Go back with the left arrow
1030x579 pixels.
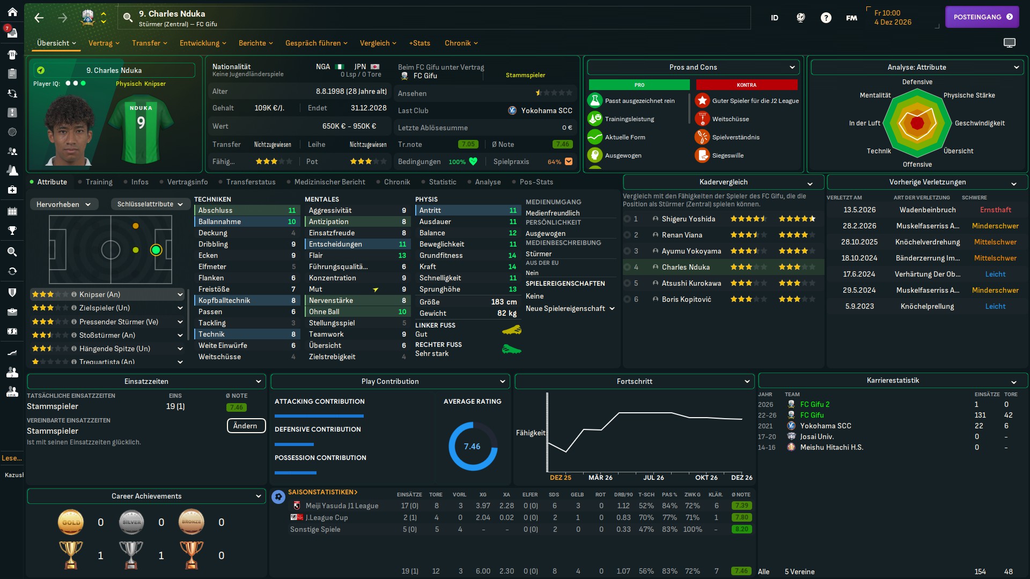point(39,18)
